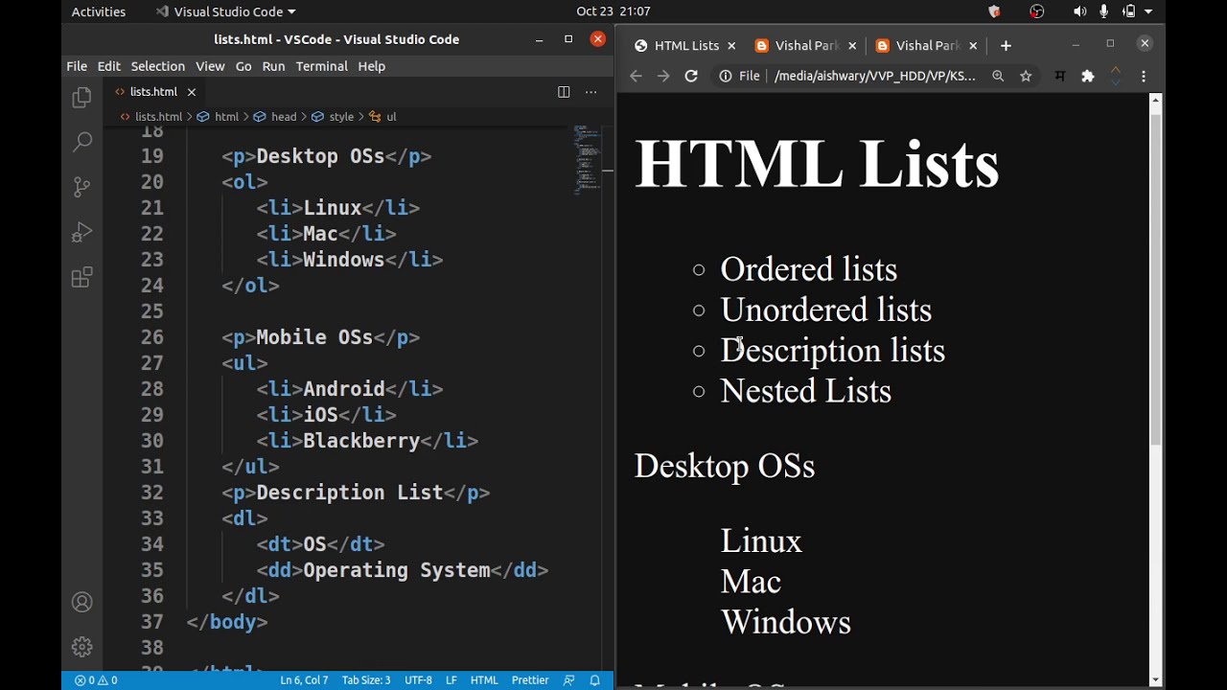The width and height of the screenshot is (1227, 690).
Task: Click the code minimap in the editor
Action: coord(588,160)
